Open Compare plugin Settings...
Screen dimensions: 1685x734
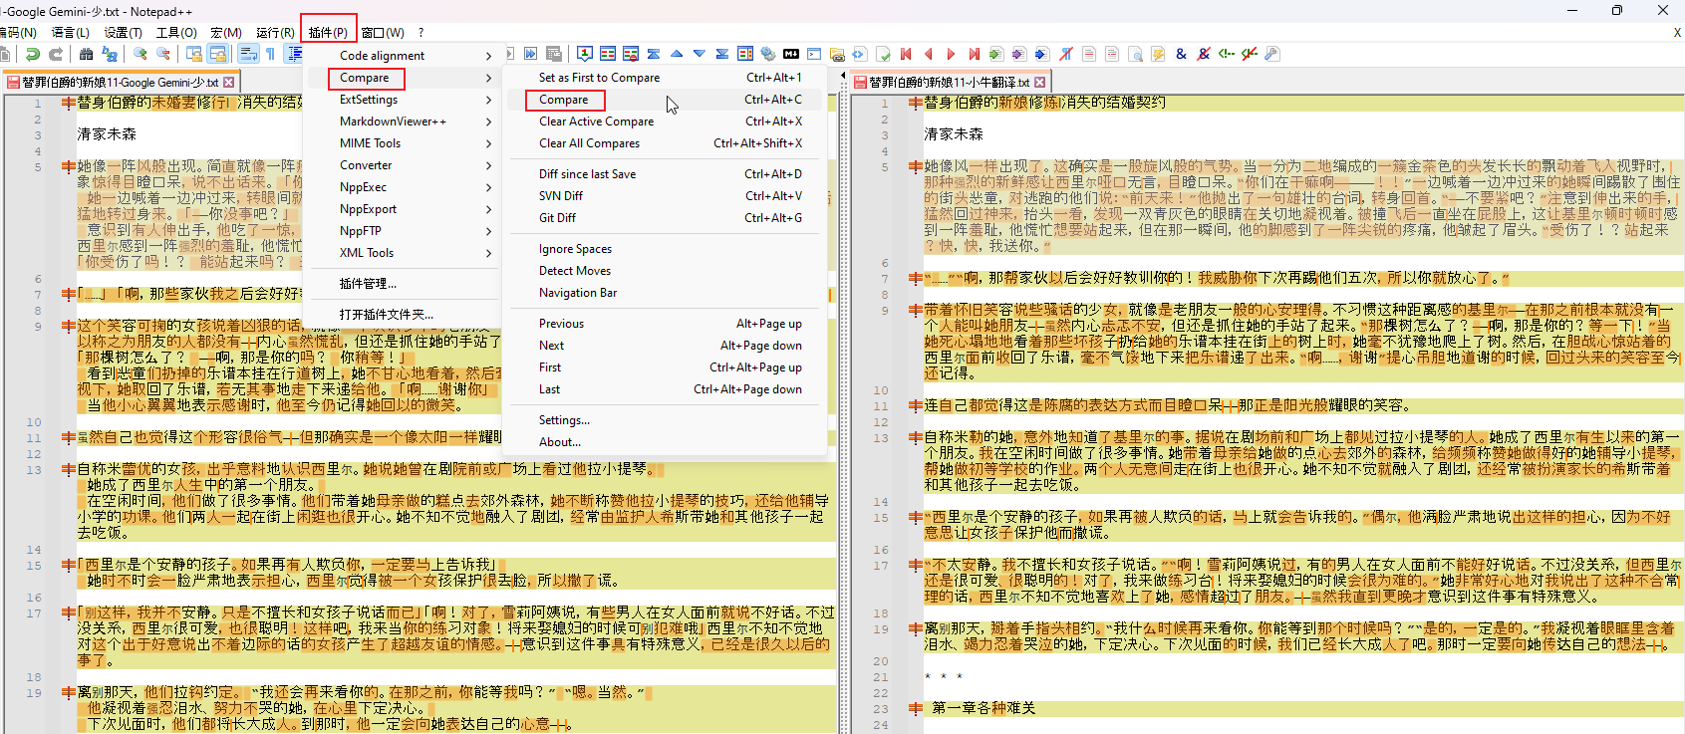click(564, 420)
